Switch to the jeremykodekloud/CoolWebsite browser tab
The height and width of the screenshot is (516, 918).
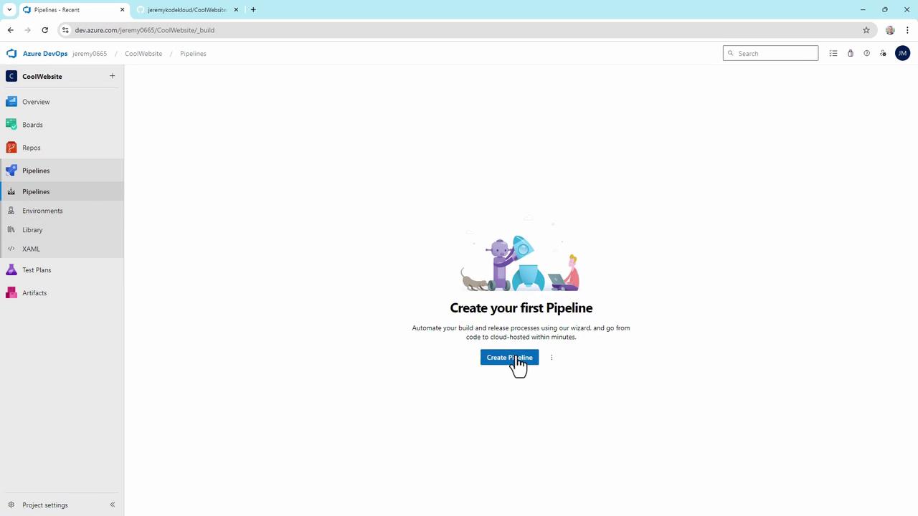click(187, 10)
